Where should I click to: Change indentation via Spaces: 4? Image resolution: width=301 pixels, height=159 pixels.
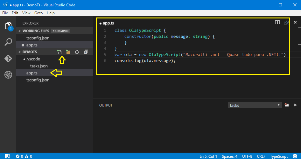click(x=230, y=156)
